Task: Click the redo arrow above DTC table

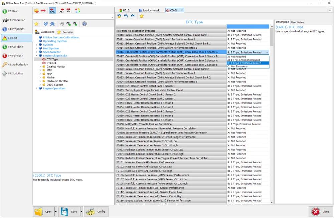Action: (x=133, y=16)
